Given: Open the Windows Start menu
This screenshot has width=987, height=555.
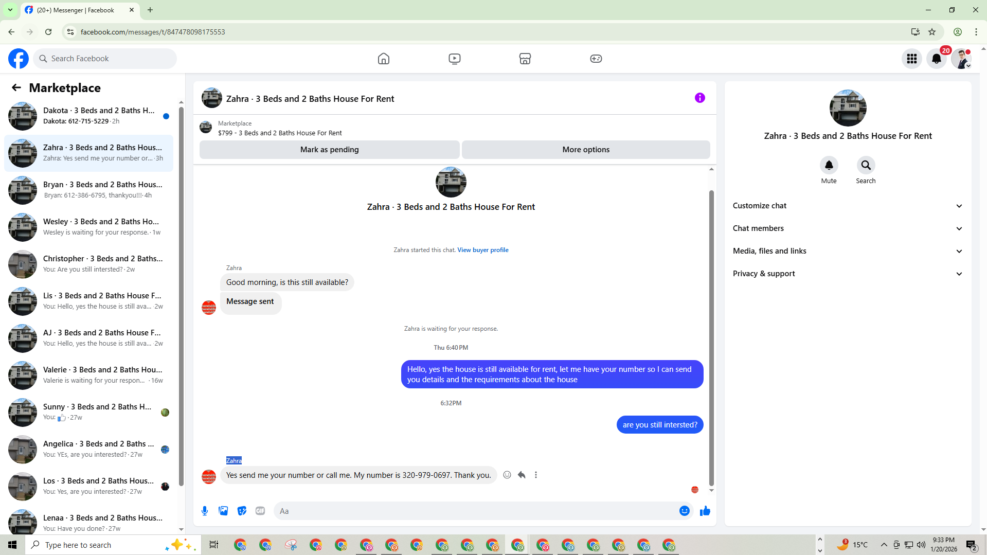Looking at the screenshot, I should (12, 545).
